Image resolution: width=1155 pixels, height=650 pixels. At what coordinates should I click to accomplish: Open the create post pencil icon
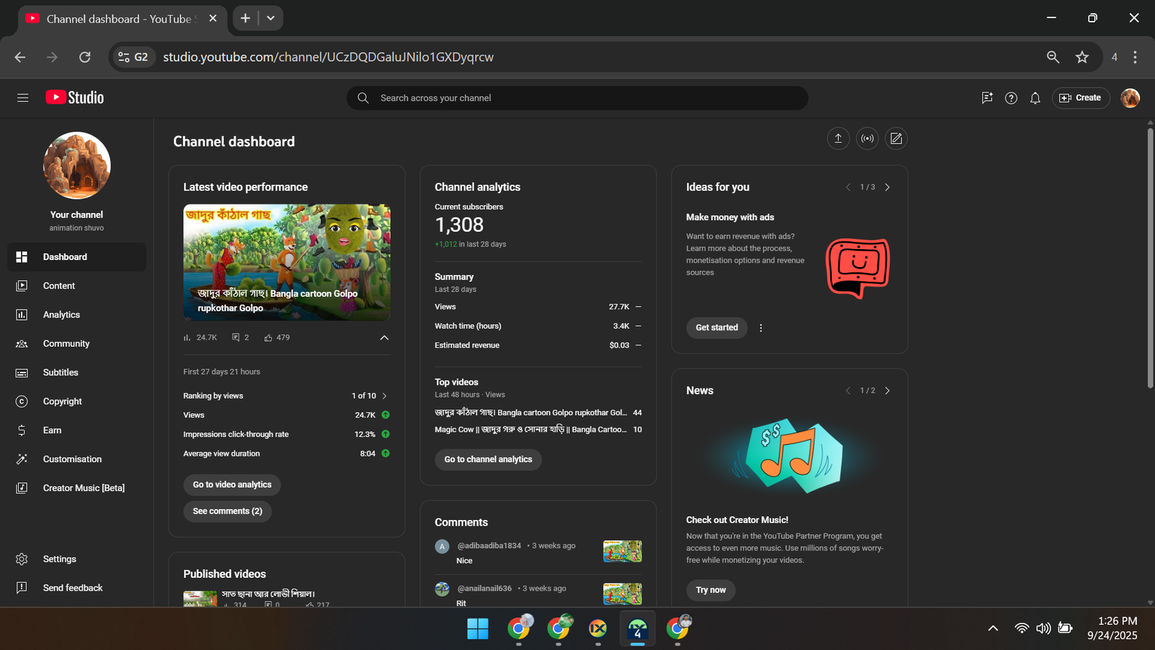pos(896,139)
